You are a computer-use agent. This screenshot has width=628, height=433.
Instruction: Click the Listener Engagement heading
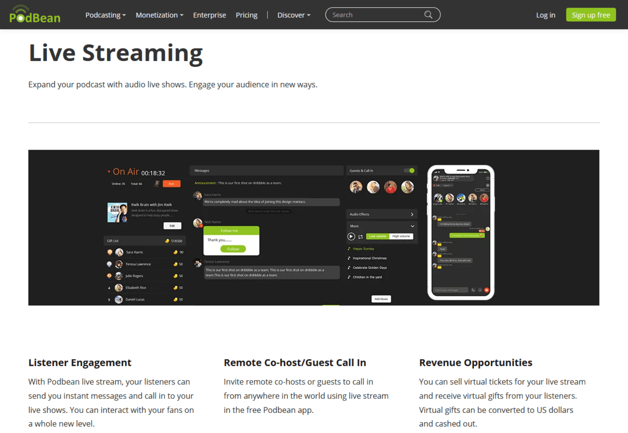pyautogui.click(x=80, y=363)
